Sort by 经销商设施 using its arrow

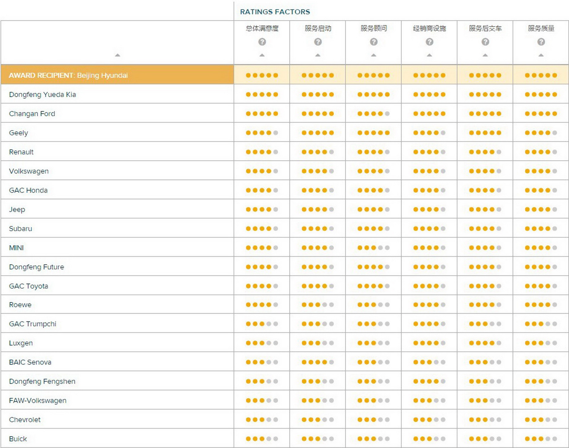[x=429, y=55]
